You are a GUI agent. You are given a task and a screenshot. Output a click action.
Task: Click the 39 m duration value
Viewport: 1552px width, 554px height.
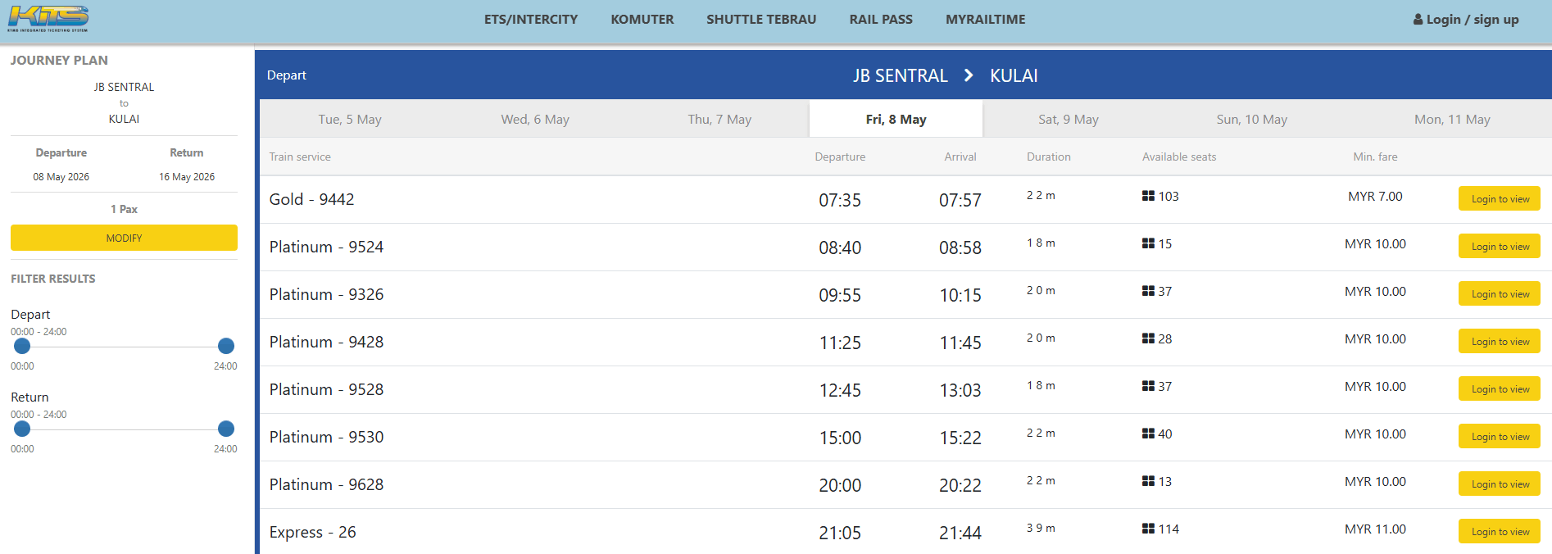coord(1041,528)
